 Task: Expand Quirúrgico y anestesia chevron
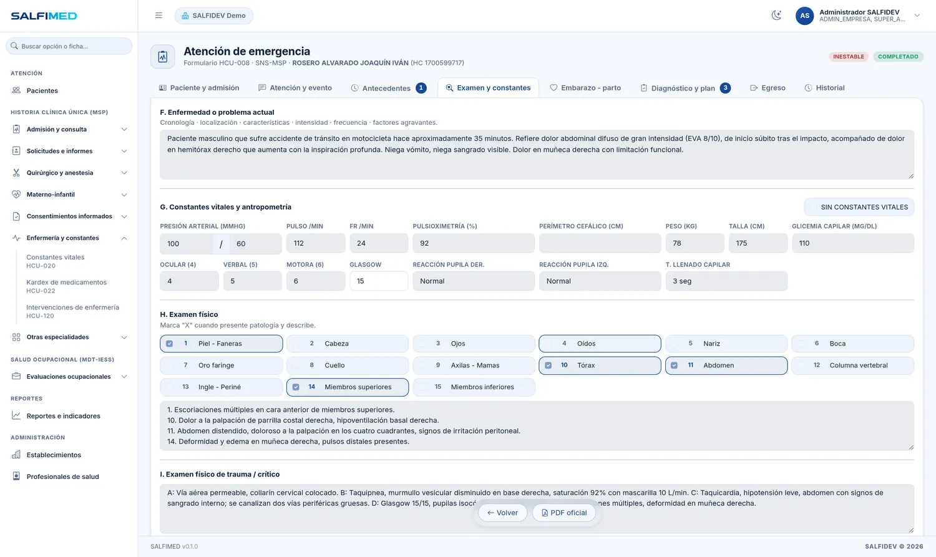[x=124, y=173]
